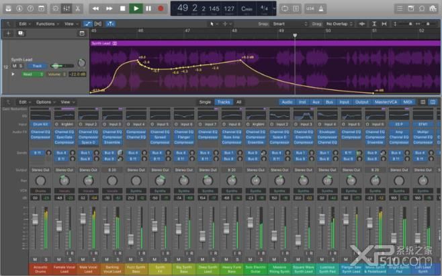The height and width of the screenshot is (276, 442).
Task: Open the Command-click tool menu
Action: point(227,24)
